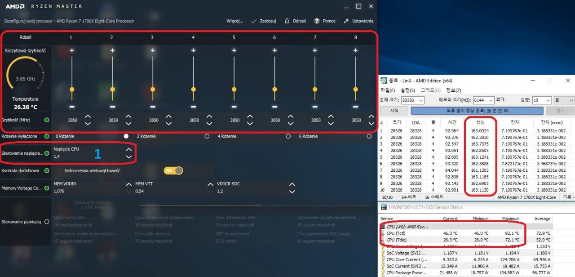The width and height of the screenshot is (575, 277).
Task: Open Pomoc help question mark icon
Action: click(317, 21)
